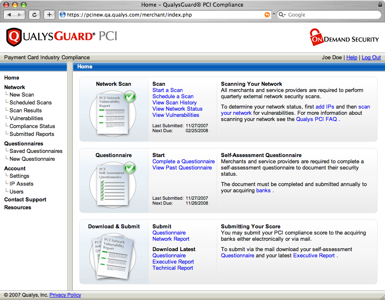Open Saved Questionnaires from the sidebar
The image size is (385, 300).
(36, 151)
